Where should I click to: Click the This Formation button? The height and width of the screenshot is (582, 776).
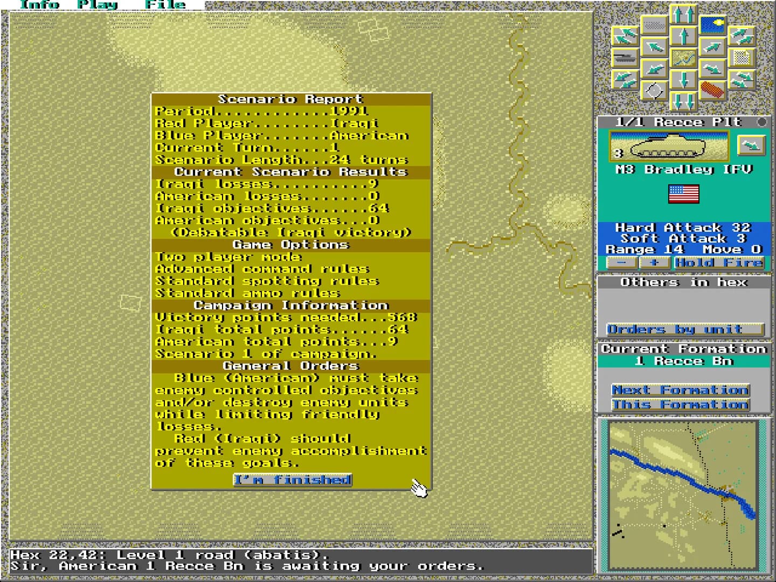681,404
